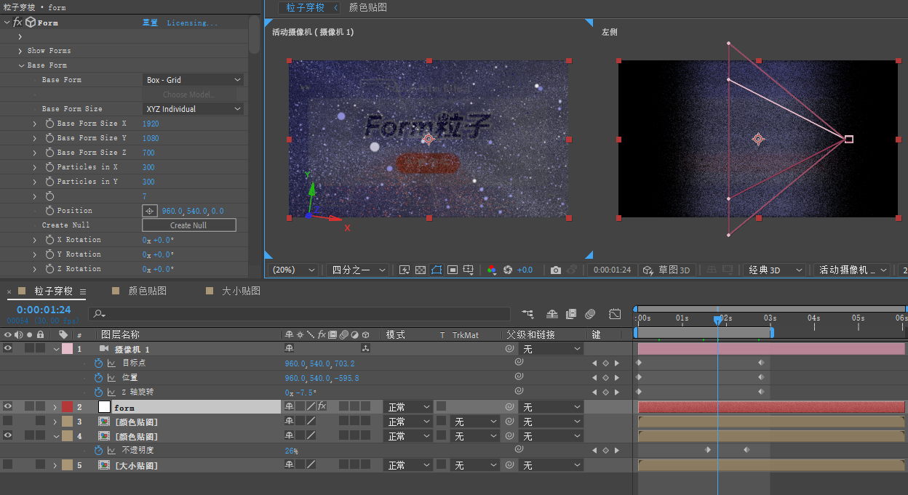
Task: Open the Graph Editor button
Action: pos(615,314)
